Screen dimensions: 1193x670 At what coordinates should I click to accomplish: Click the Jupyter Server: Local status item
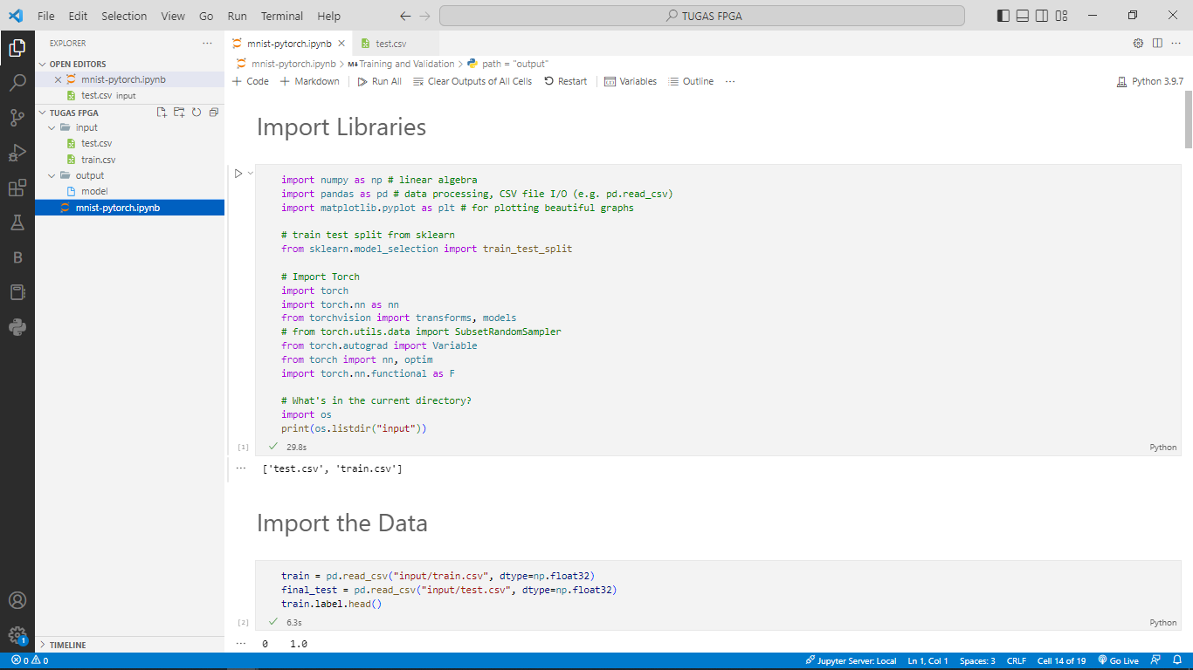tap(851, 660)
